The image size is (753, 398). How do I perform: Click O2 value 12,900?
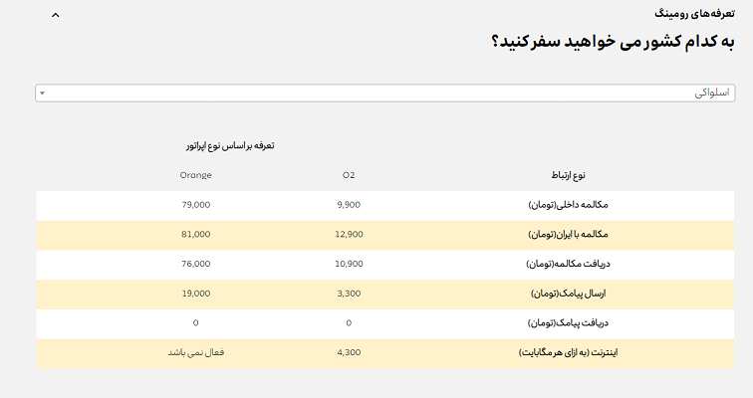point(349,234)
